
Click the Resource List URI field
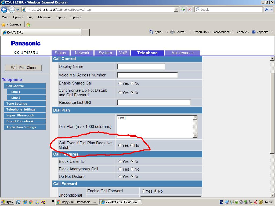coord(154,102)
